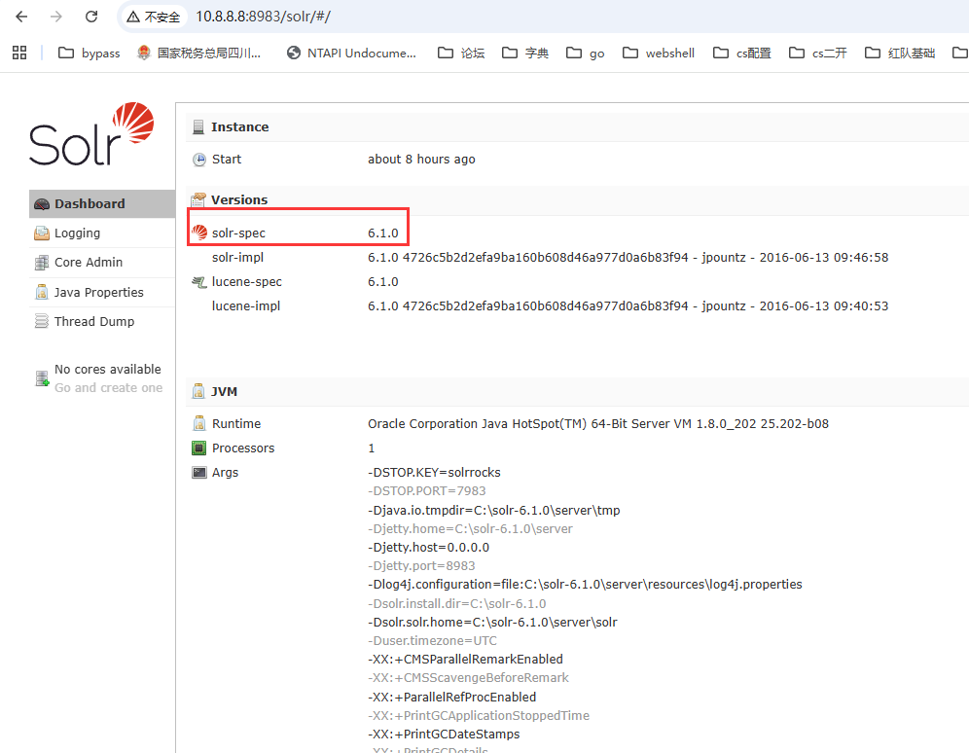
Task: Click the lucene-impl version value
Action: [628, 306]
